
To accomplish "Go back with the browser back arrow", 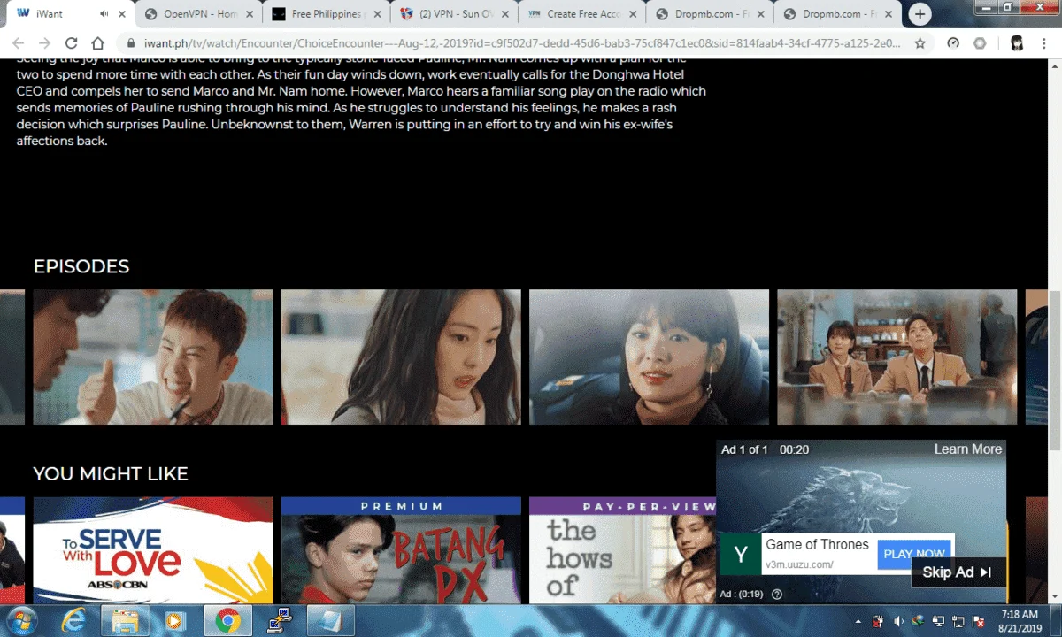I will coord(19,42).
